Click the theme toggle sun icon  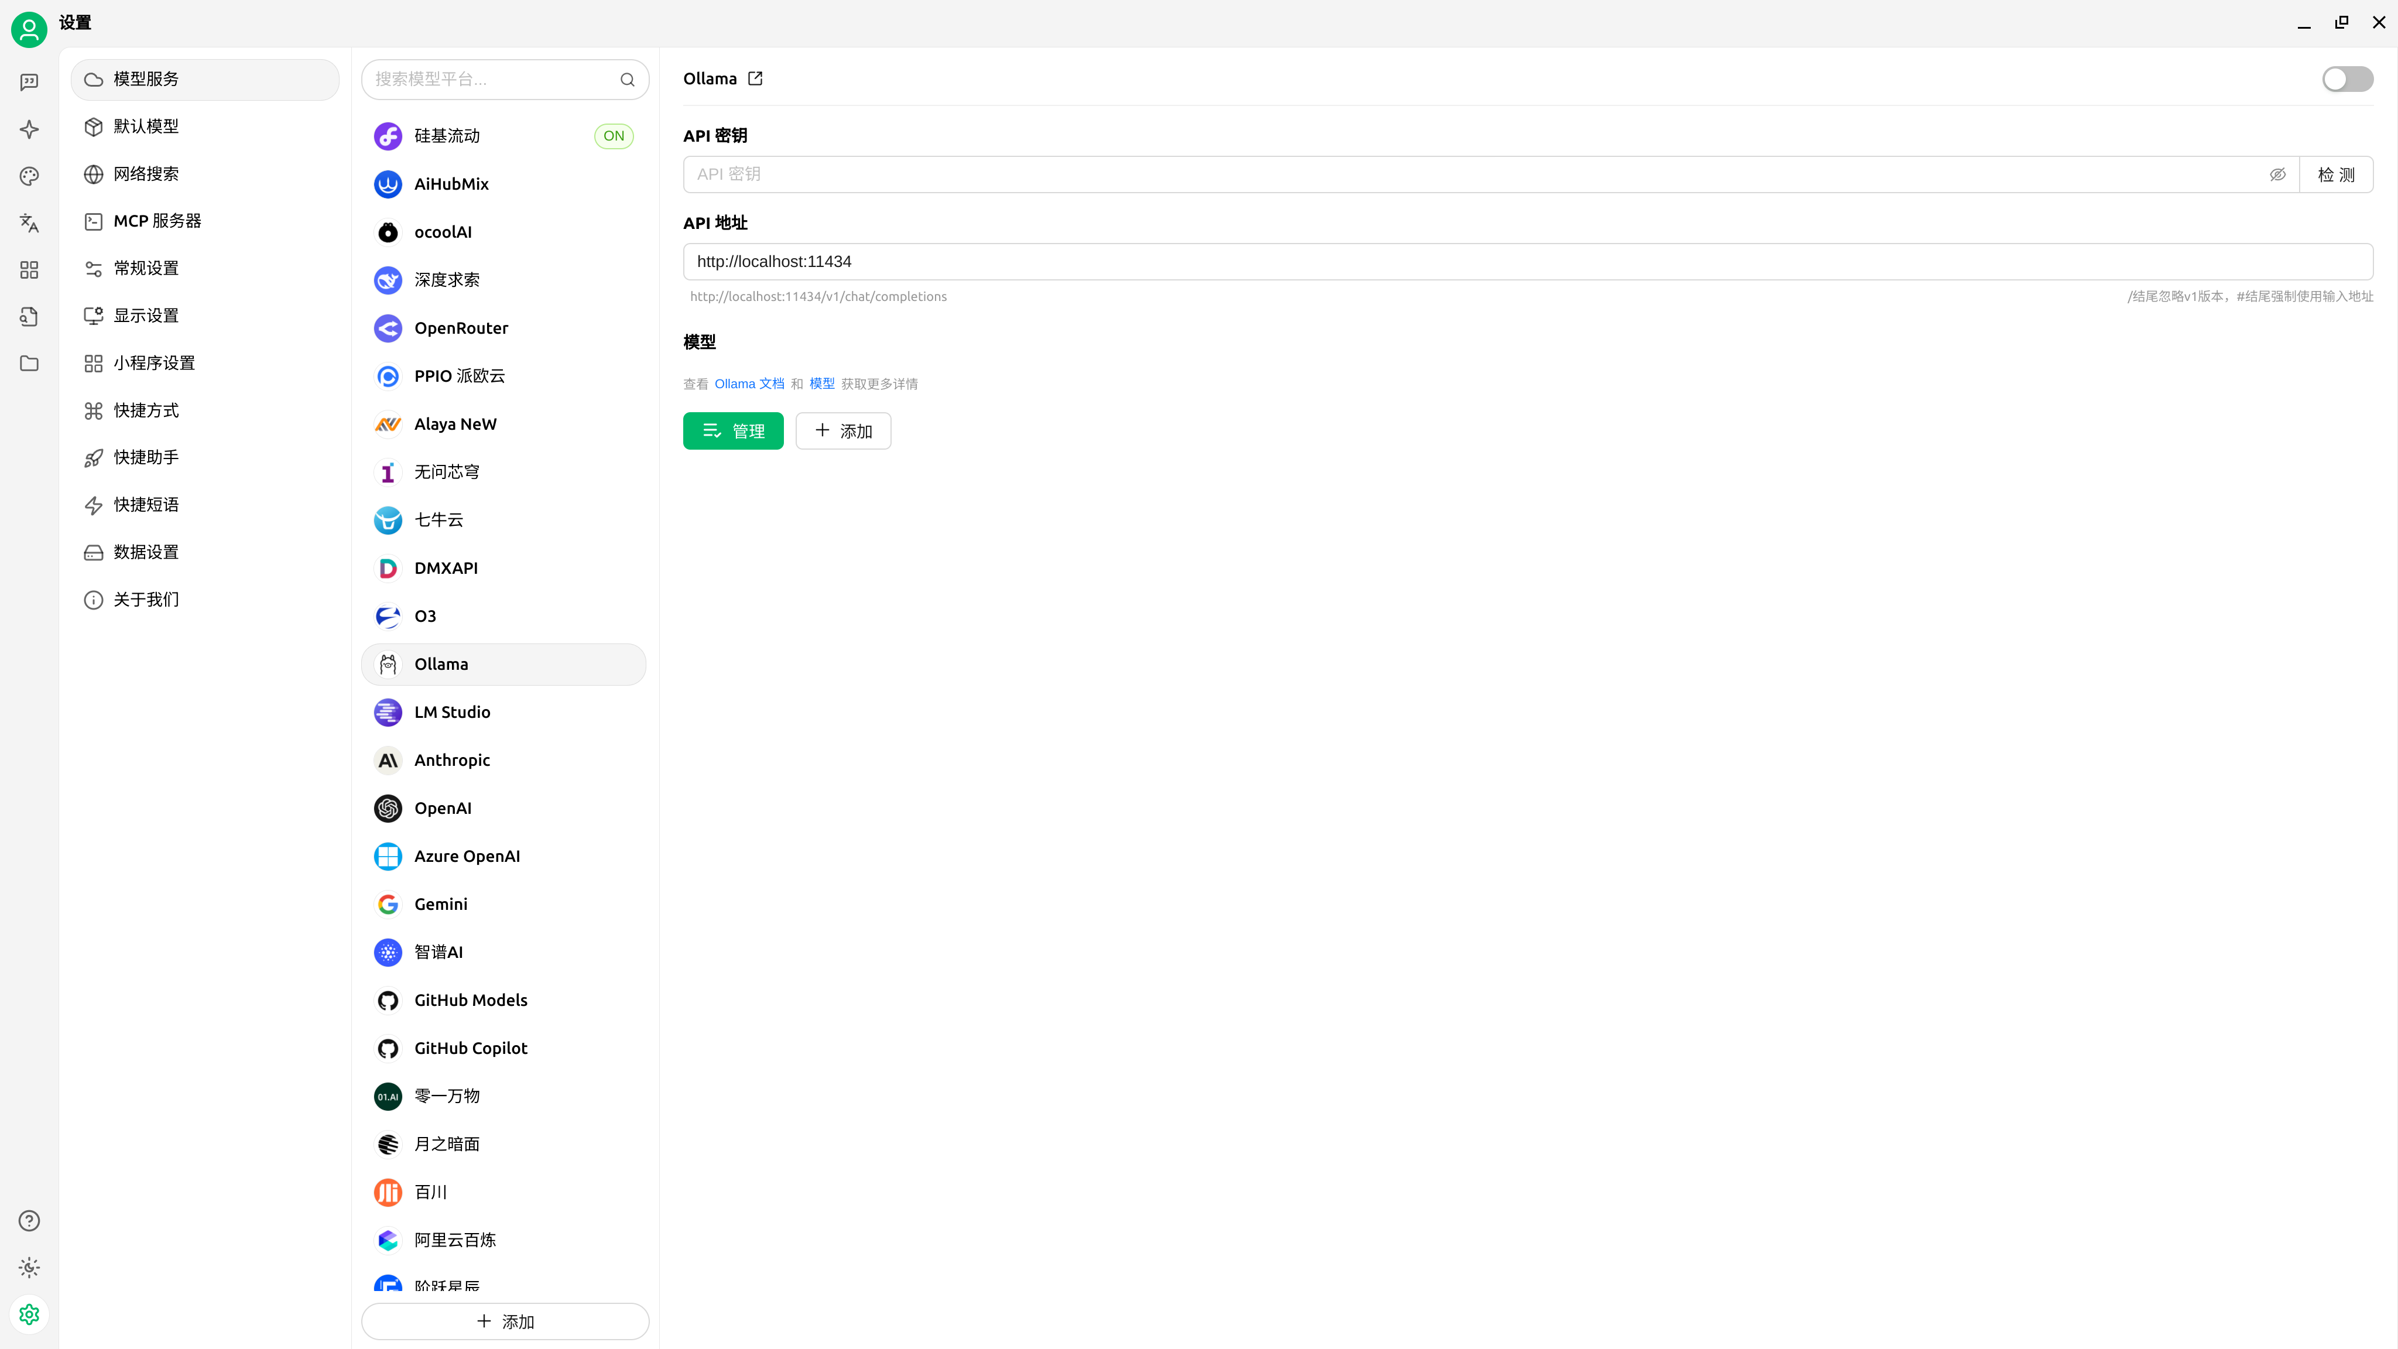(x=29, y=1267)
